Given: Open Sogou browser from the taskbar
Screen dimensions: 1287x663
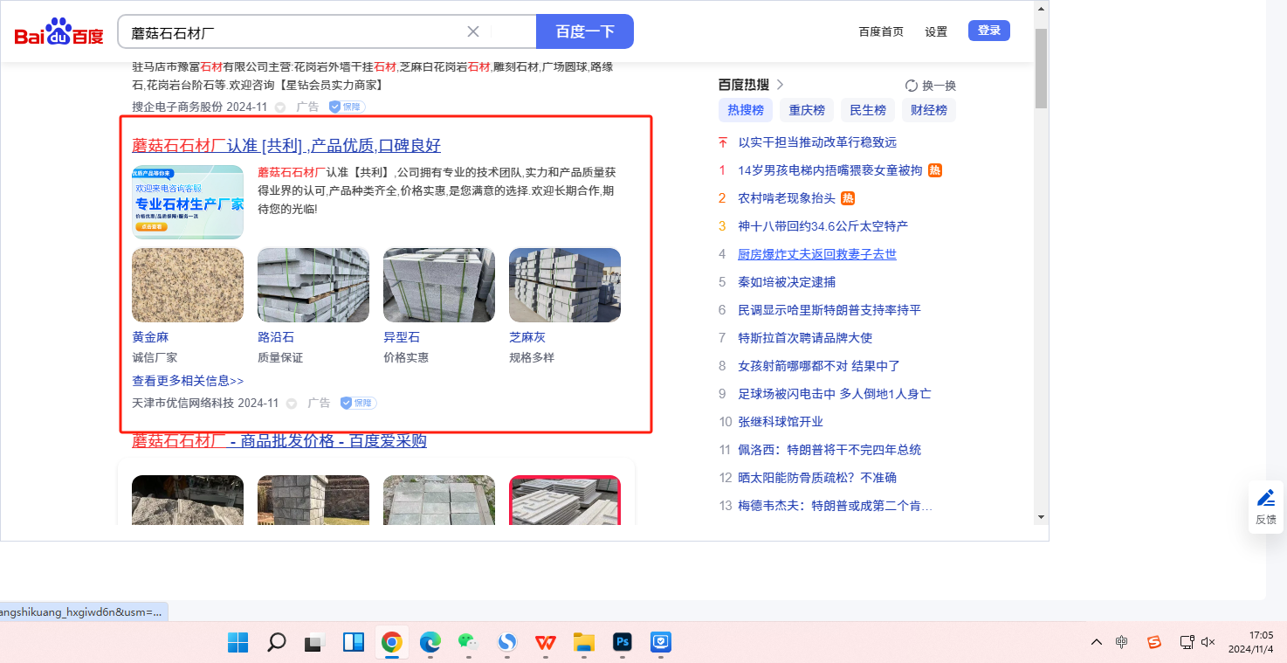Looking at the screenshot, I should coord(507,643).
